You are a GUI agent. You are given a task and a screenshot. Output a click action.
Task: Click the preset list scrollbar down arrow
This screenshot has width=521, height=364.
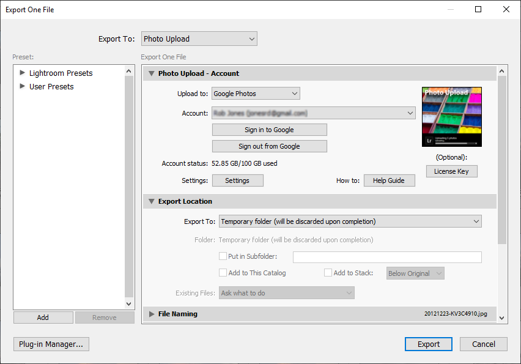tap(128, 303)
